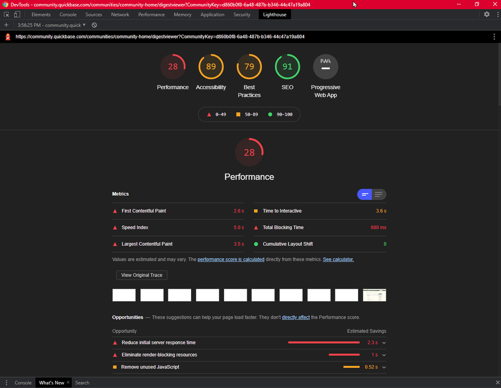Click the last filmstrip screenshot thumbnail
This screenshot has height=388, width=501.
pyautogui.click(x=375, y=295)
